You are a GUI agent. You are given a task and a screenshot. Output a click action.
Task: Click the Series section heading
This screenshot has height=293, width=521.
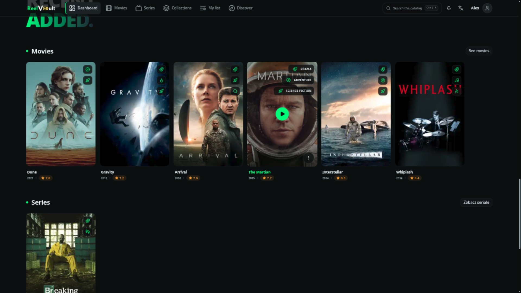(41, 202)
